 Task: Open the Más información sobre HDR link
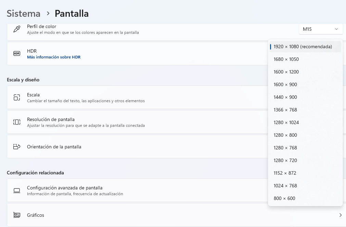coord(54,57)
